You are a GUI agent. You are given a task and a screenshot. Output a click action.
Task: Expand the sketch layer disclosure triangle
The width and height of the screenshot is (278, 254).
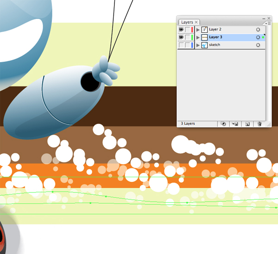(x=198, y=45)
